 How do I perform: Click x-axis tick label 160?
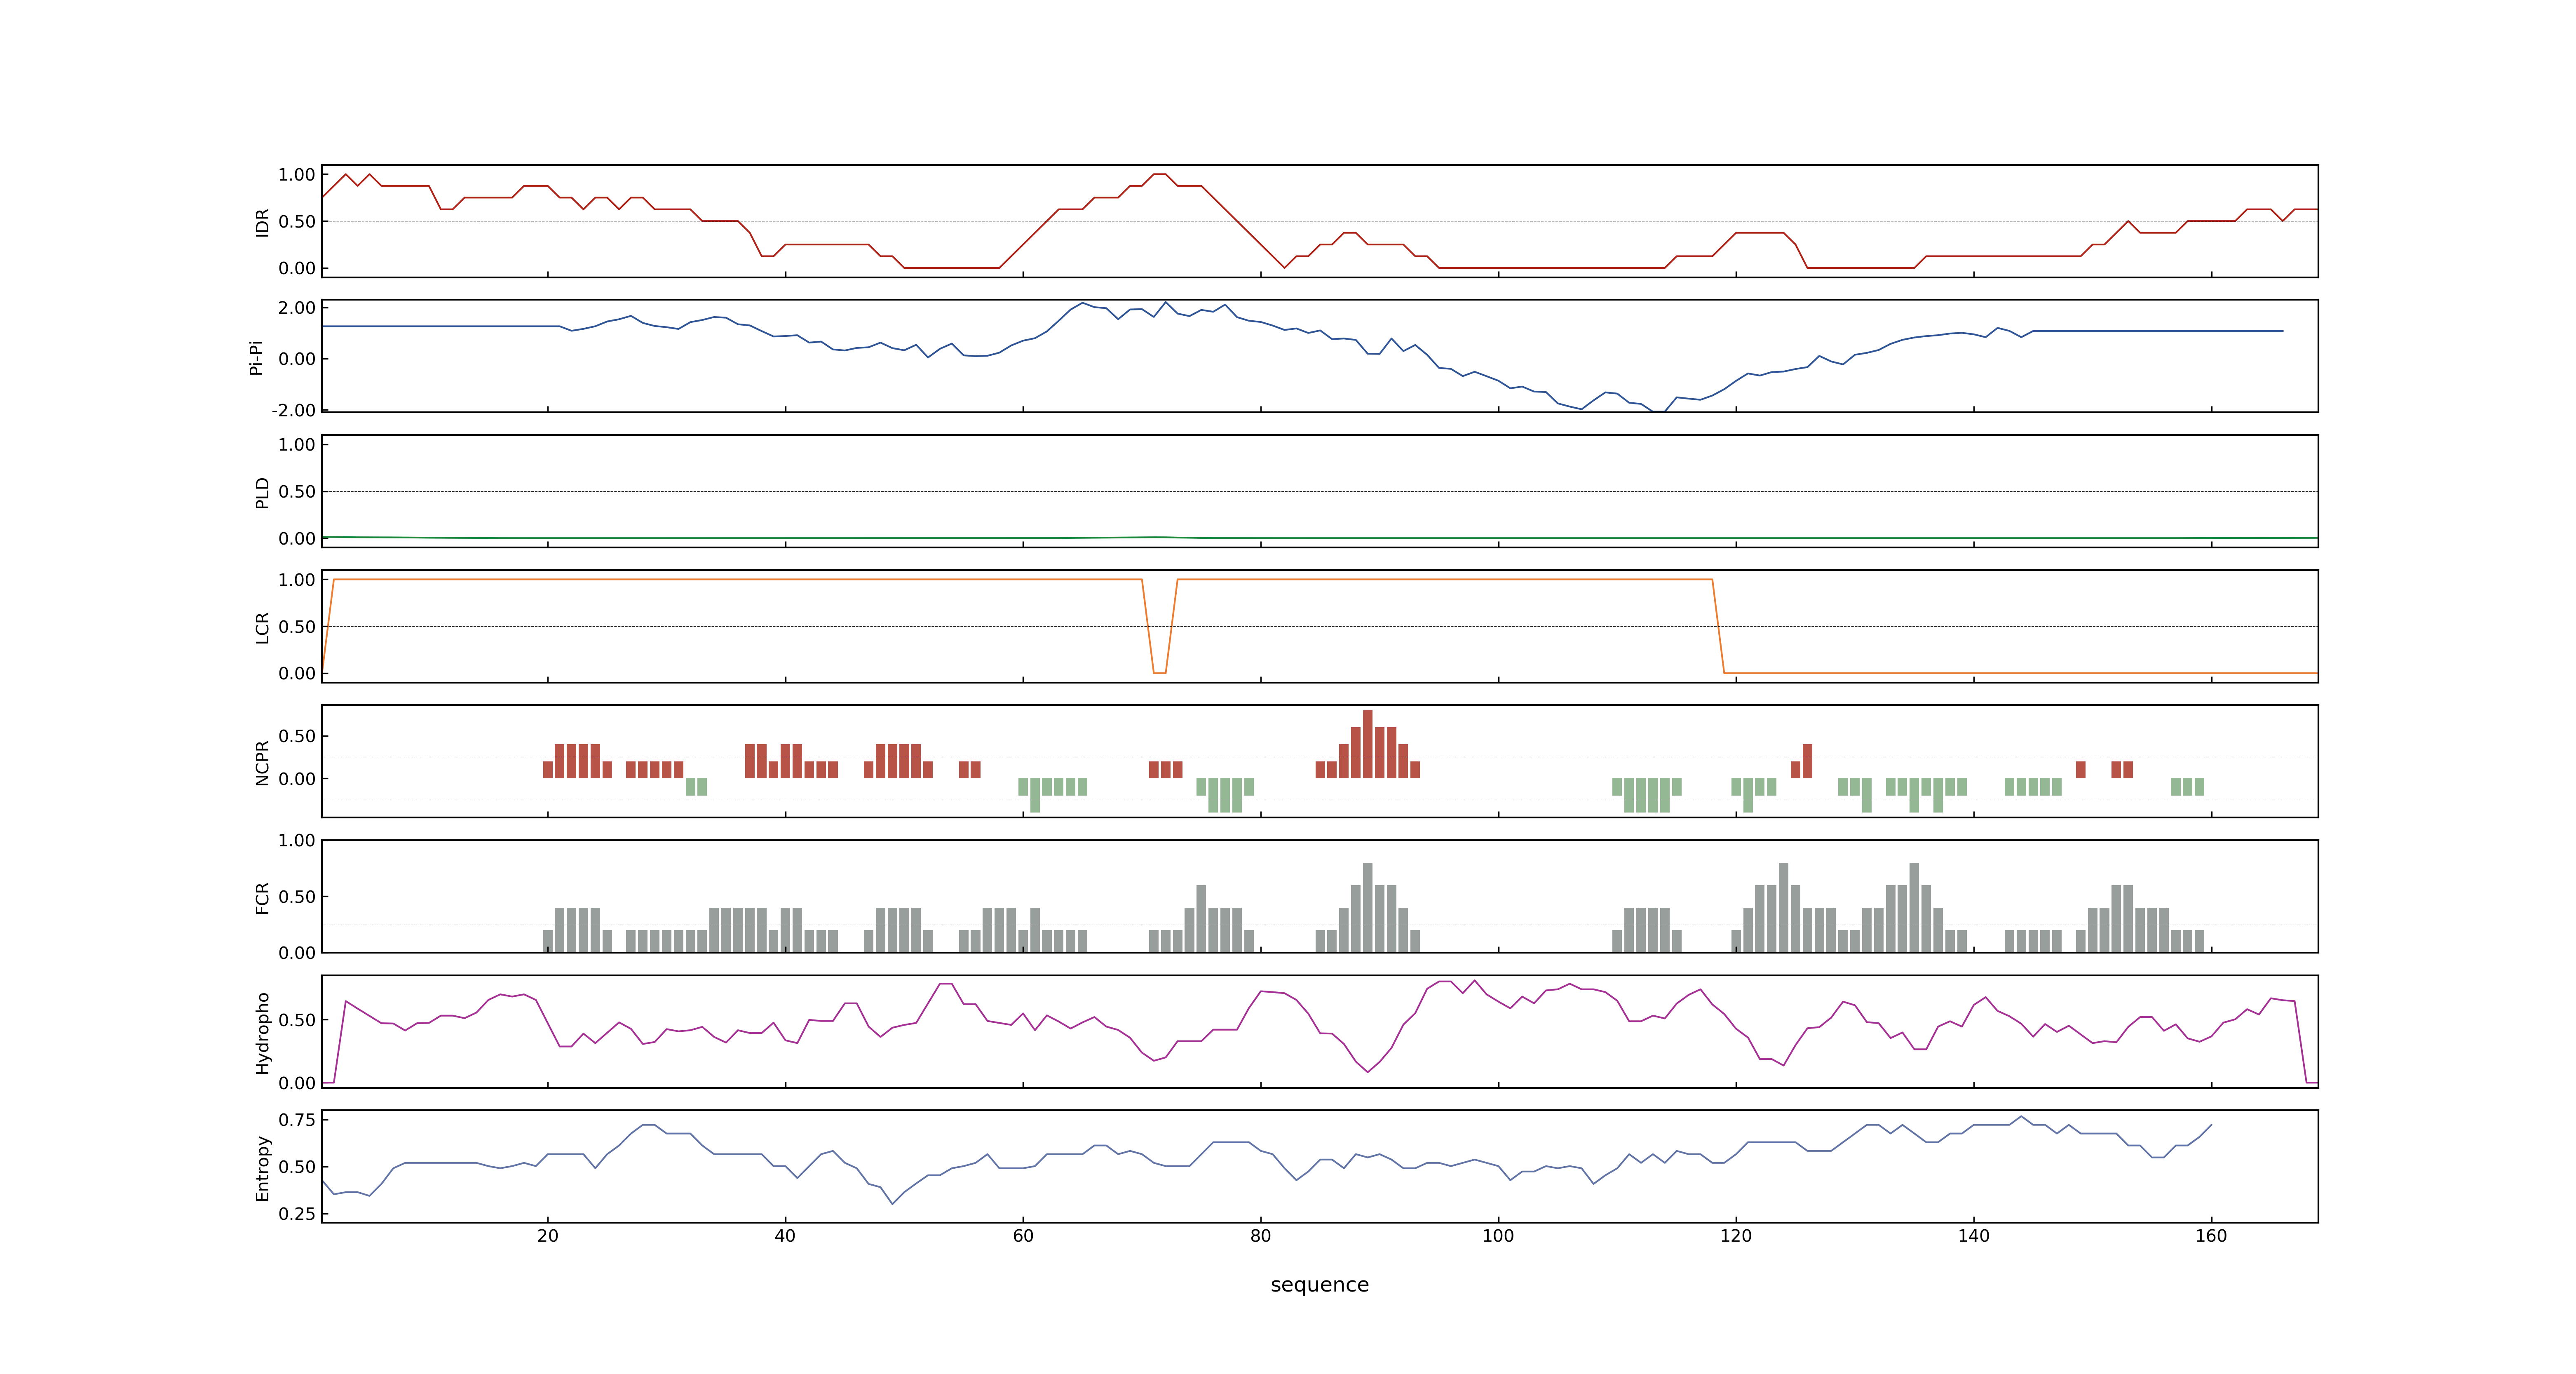tap(2211, 1236)
